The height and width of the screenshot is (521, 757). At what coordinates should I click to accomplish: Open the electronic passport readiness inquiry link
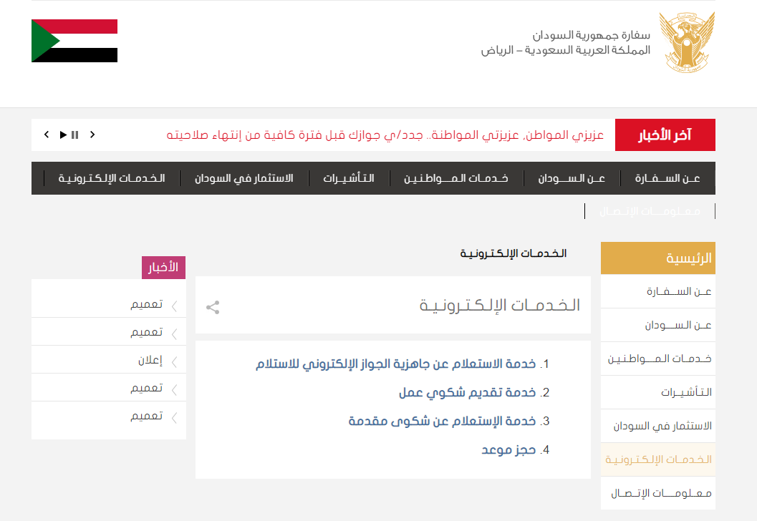pos(395,364)
